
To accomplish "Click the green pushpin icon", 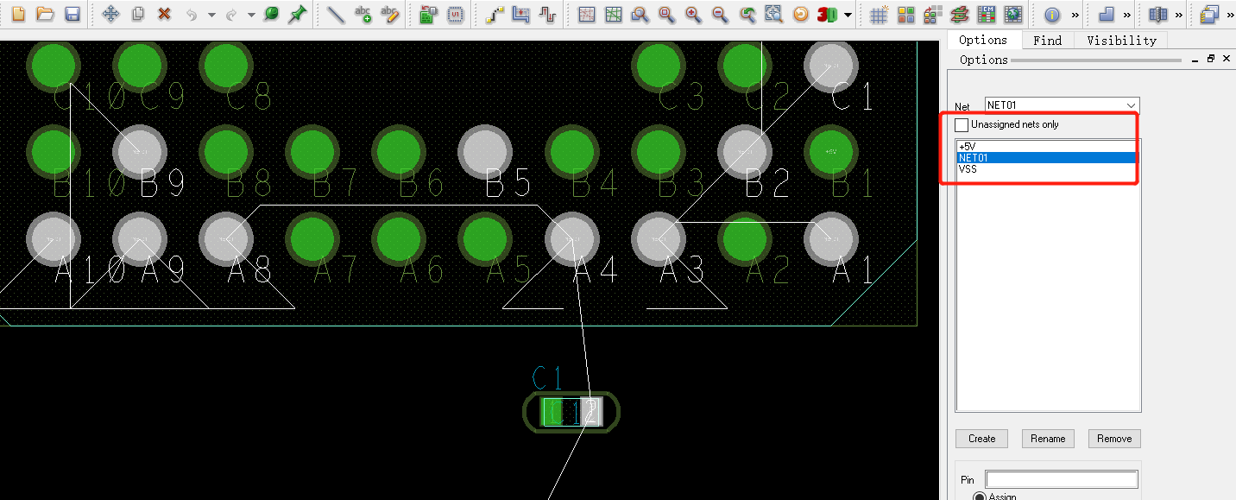I will pos(298,15).
